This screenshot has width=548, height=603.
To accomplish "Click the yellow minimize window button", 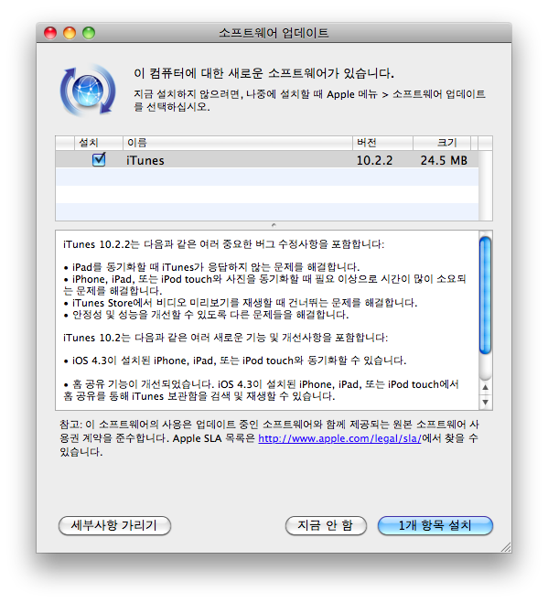I will tap(70, 33).
